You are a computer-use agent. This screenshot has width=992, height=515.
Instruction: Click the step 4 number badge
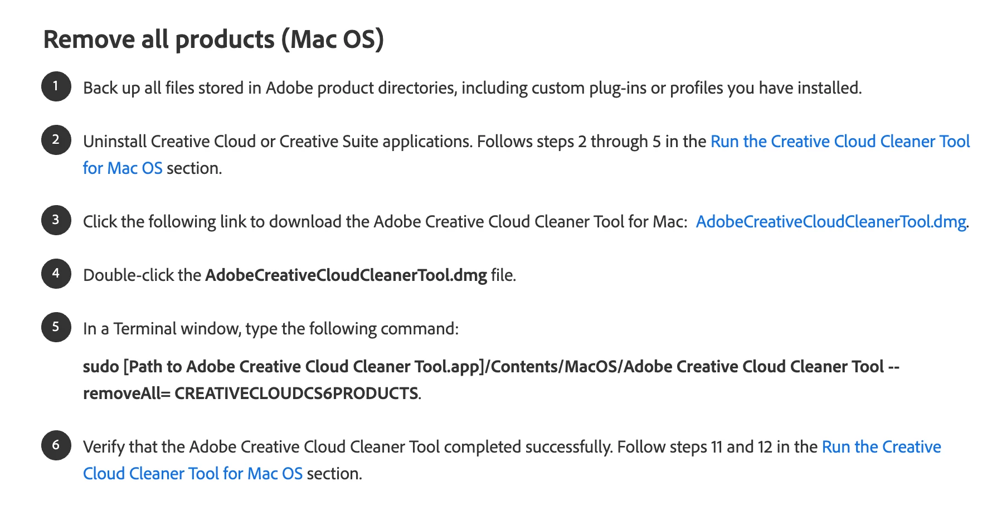[x=56, y=274]
